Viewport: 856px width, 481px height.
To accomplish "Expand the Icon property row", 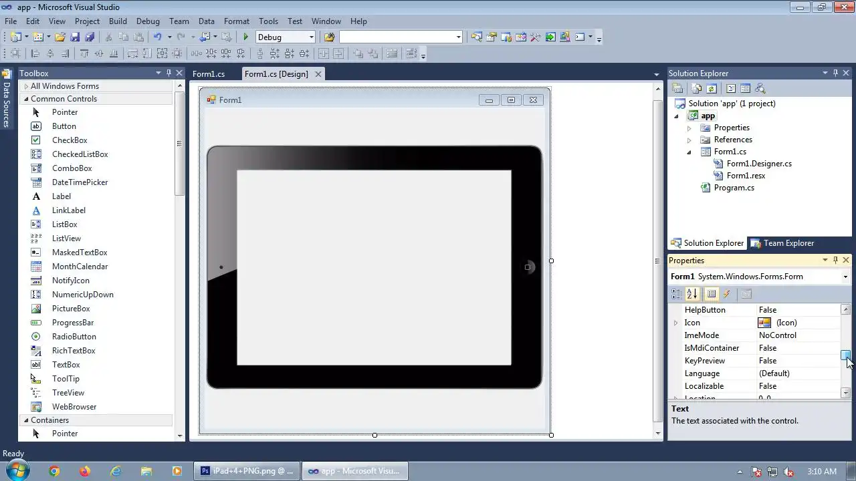I will pos(675,323).
